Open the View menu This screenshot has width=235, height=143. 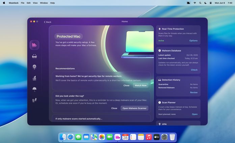(x=35, y=3)
